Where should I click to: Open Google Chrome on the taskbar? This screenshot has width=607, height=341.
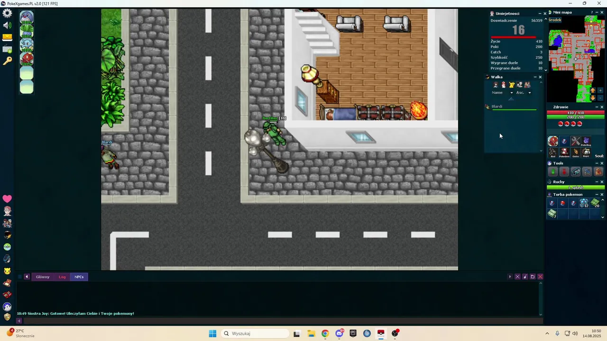(325, 333)
